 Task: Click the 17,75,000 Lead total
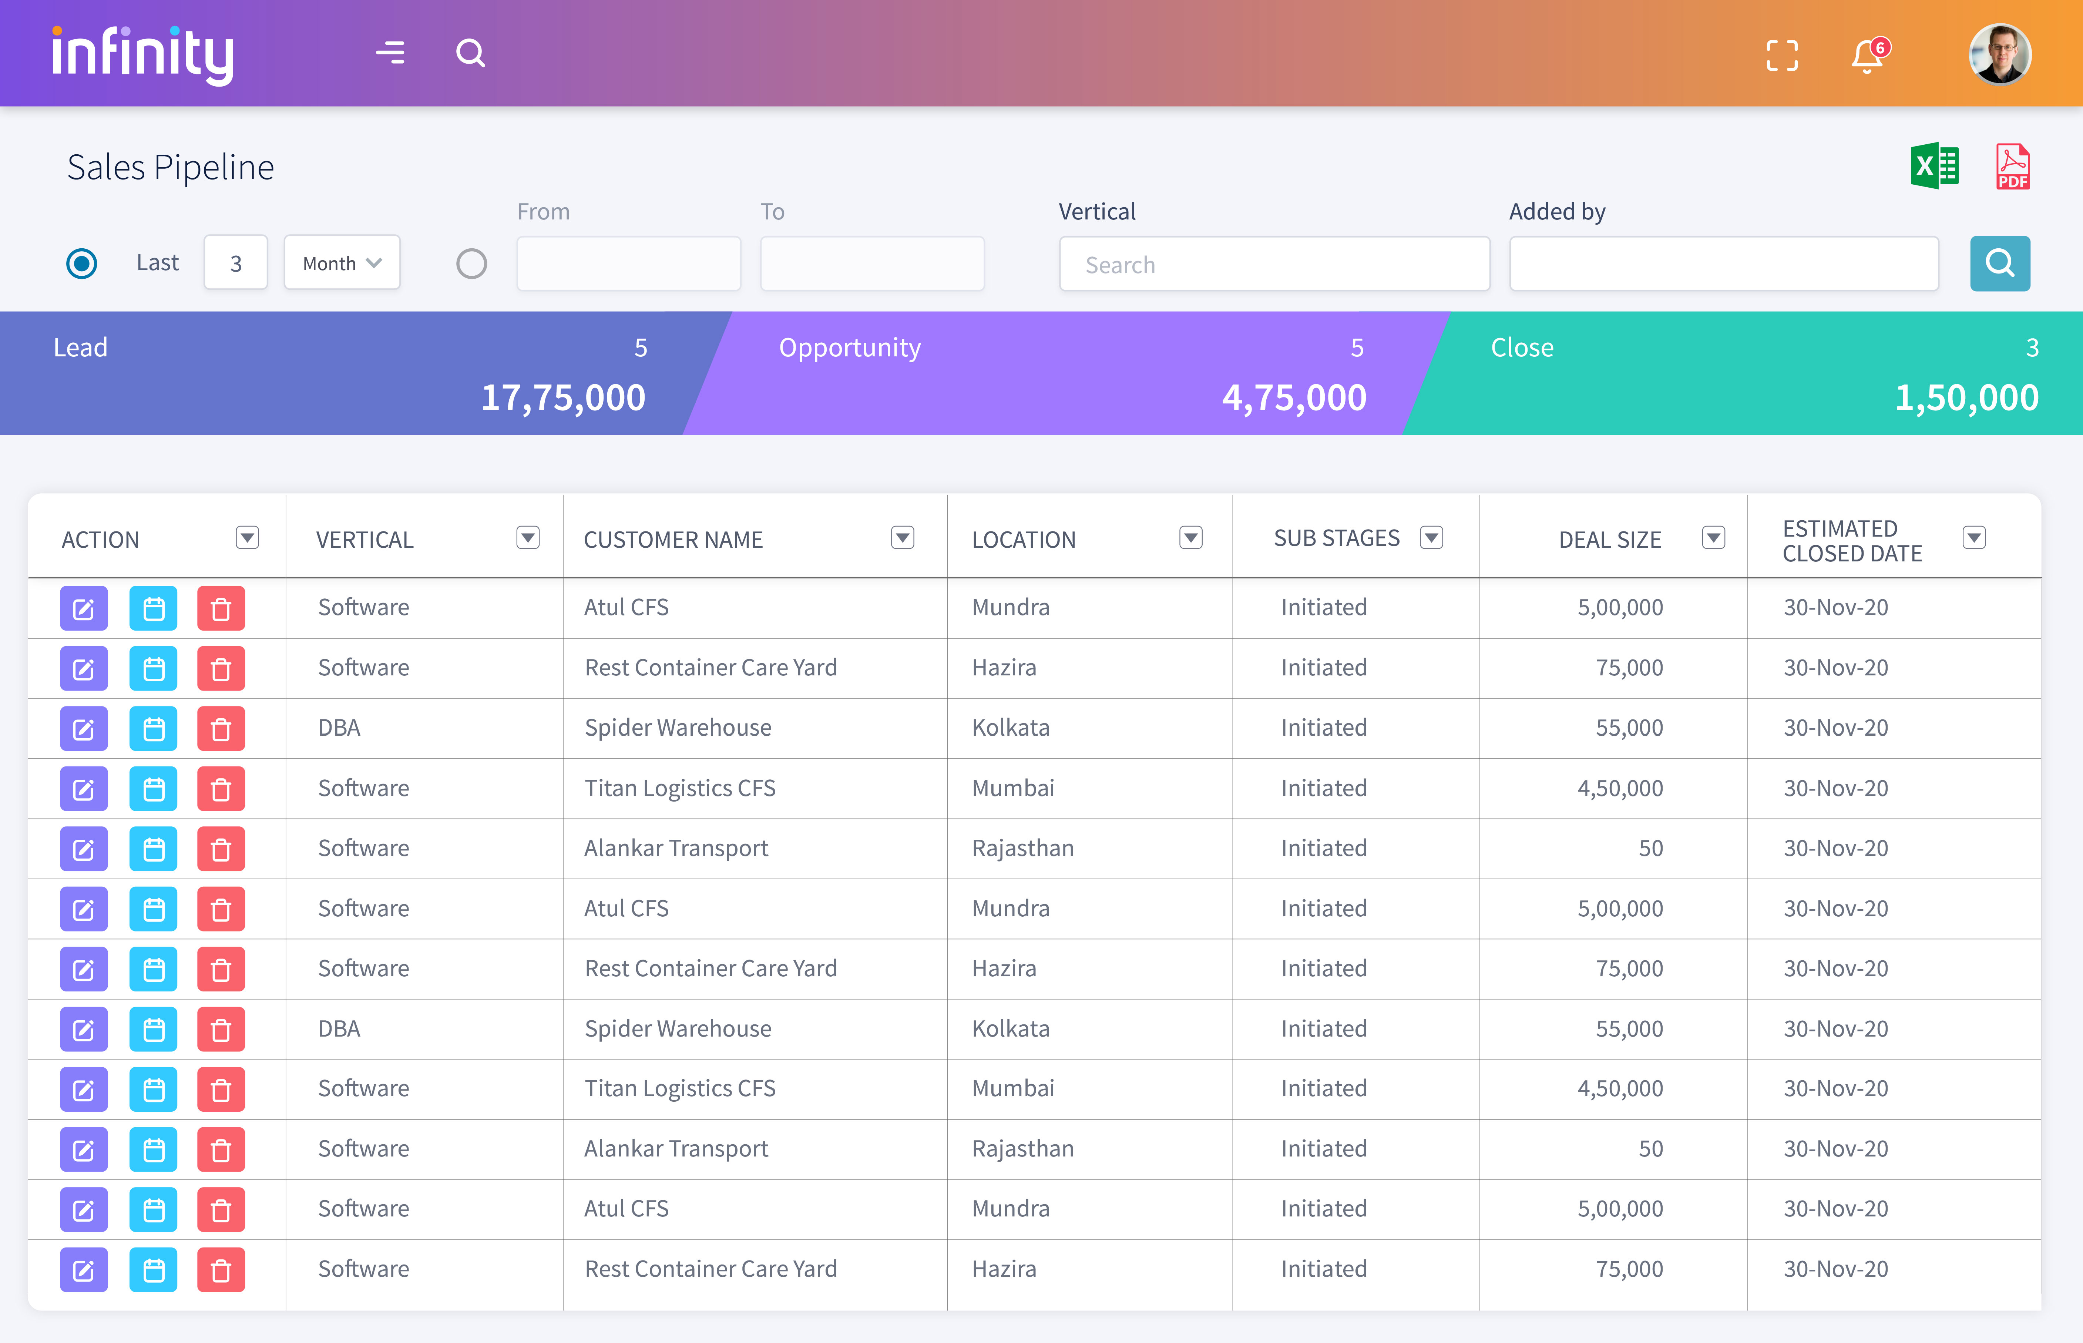[563, 398]
